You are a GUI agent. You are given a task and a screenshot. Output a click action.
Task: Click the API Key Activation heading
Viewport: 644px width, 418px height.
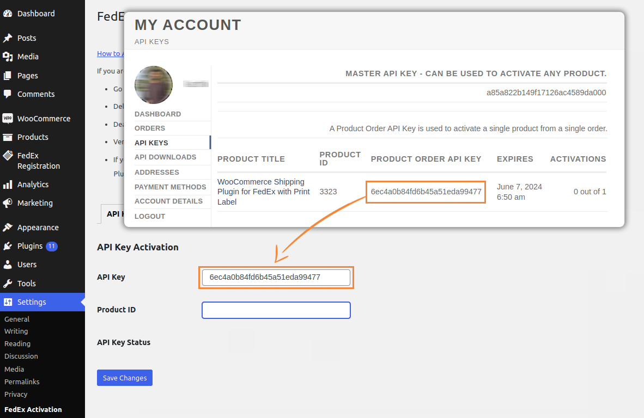pos(138,247)
